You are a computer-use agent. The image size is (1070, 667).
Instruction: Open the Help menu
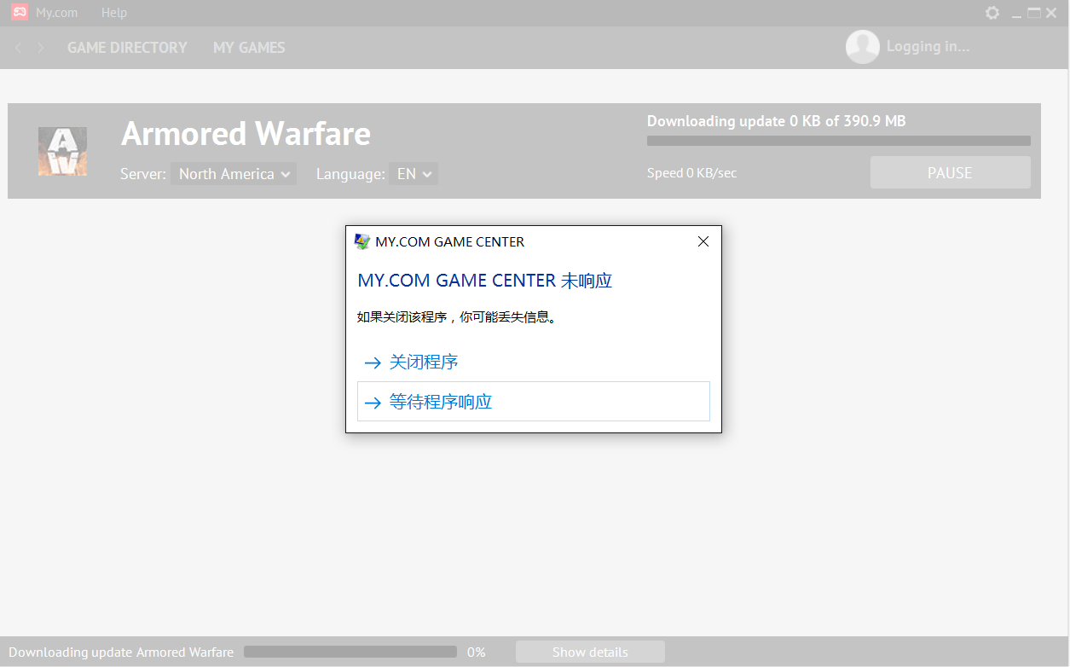click(113, 13)
